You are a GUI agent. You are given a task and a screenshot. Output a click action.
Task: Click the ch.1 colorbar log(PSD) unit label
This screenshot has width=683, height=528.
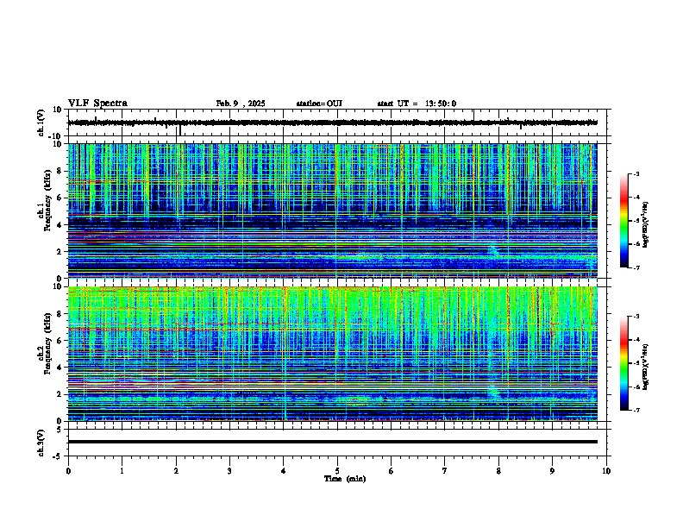(646, 225)
